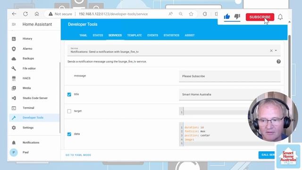
Task: Click Go to YAML mode
Action: [x=78, y=155]
